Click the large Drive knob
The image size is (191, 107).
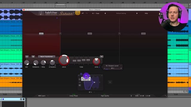click(x=64, y=60)
